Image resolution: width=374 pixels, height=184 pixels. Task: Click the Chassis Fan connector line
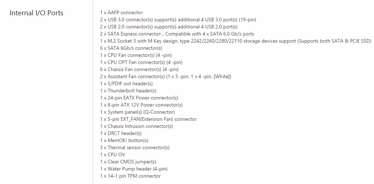139,70
